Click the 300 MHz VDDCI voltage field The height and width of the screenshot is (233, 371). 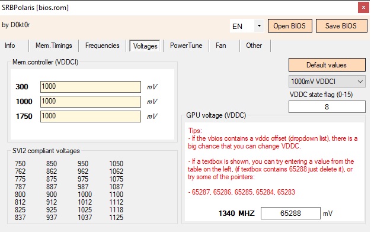click(91, 87)
